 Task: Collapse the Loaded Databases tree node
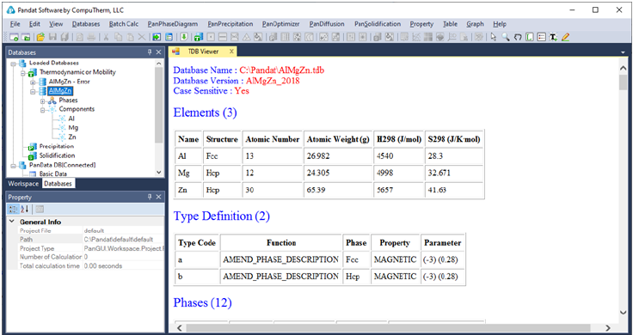point(13,64)
